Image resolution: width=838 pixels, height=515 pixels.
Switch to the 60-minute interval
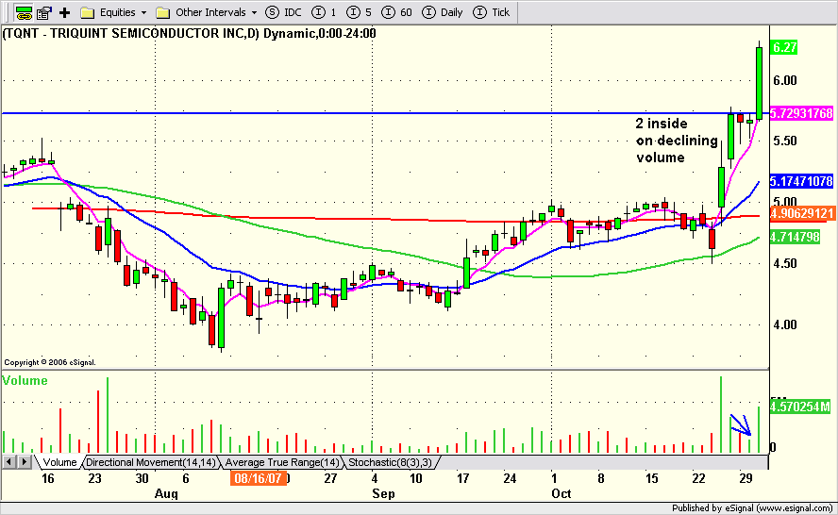(x=397, y=12)
